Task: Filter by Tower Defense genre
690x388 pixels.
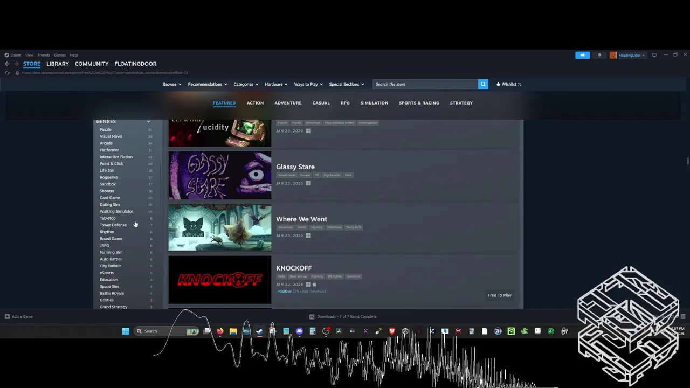Action: pos(113,225)
